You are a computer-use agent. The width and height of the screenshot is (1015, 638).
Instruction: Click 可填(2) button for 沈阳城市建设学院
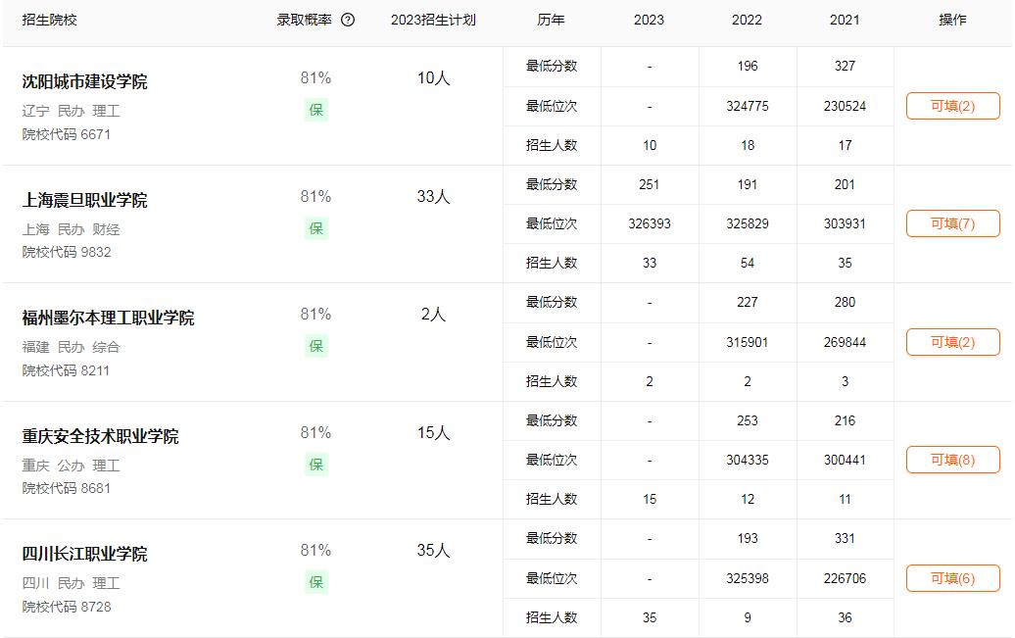coord(952,106)
